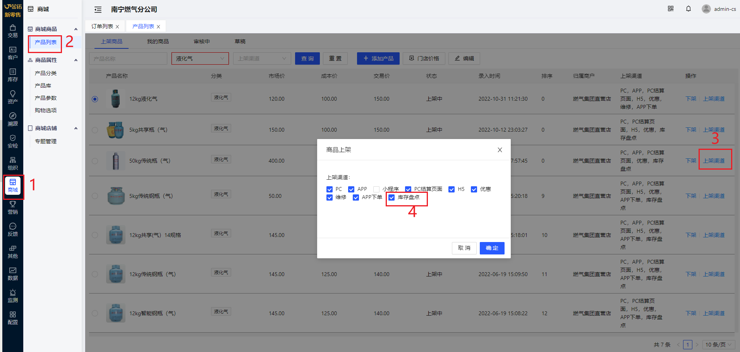Select radio button for 12kg智能钢瓶 row
The image size is (740, 352).
pyautogui.click(x=95, y=313)
